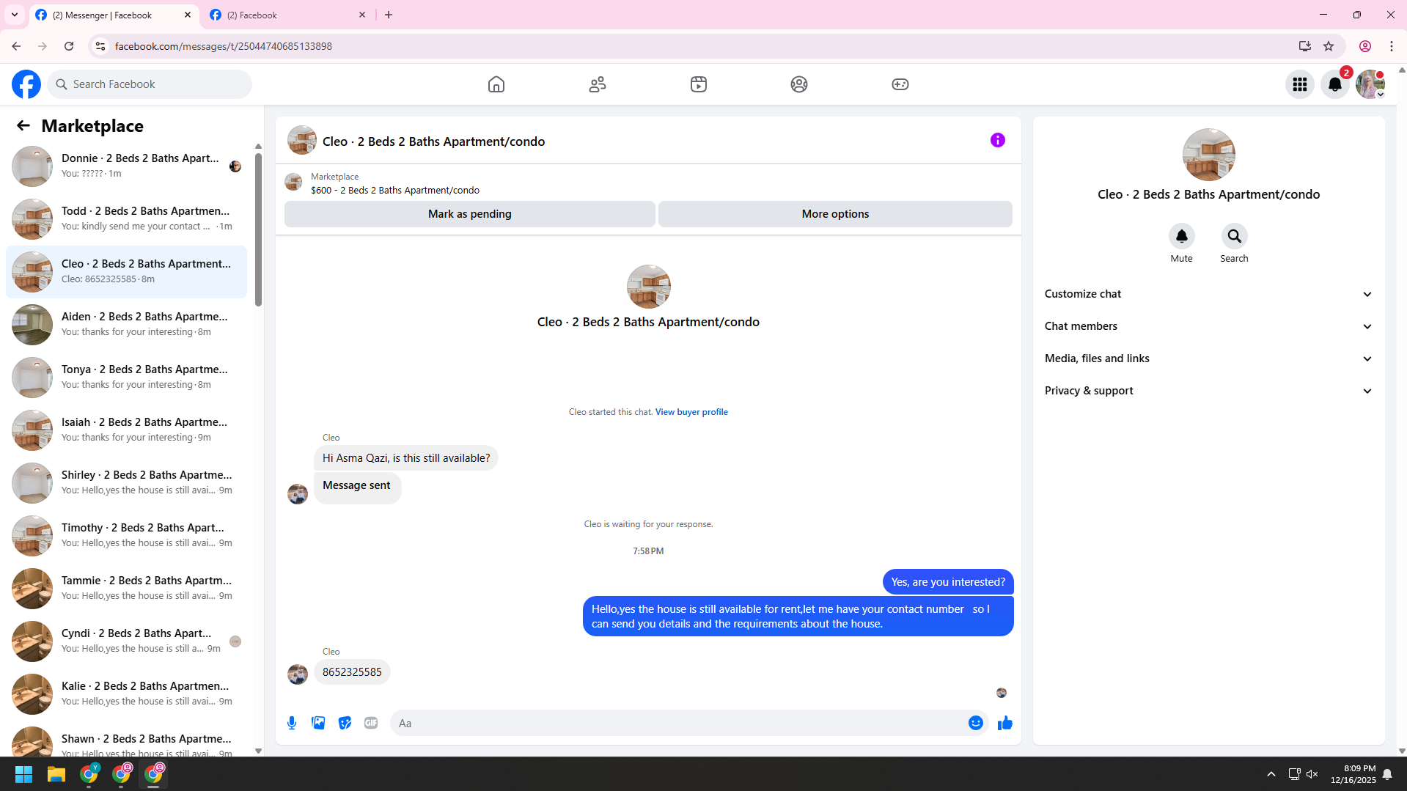1407x791 pixels.
Task: Choose a GIF from GIF icon
Action: point(371,723)
